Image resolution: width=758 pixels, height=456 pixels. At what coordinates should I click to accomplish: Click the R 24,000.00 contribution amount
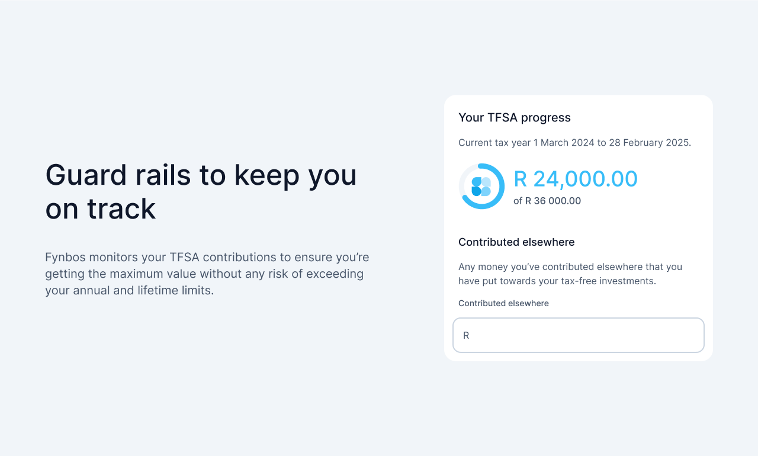coord(575,179)
